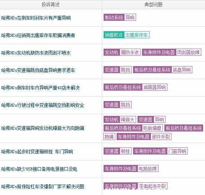This screenshot has height=195, width=205.
Task: Click the 雨刮器故障 tag
Action: 189,52
